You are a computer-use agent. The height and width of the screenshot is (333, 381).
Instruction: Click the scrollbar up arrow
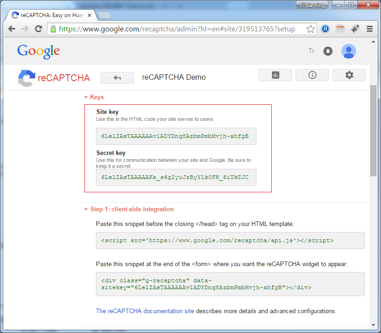pos(373,42)
